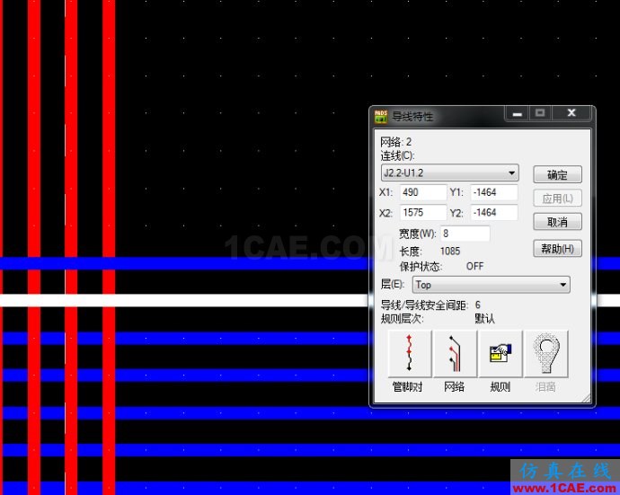Open the 规则 (Rules) icon
This screenshot has height=495, width=620.
500,353
